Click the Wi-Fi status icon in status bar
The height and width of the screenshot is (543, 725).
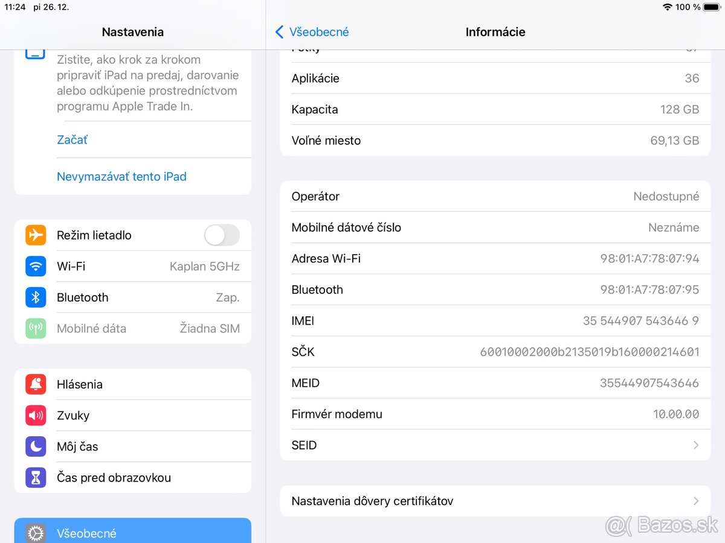tap(668, 7)
